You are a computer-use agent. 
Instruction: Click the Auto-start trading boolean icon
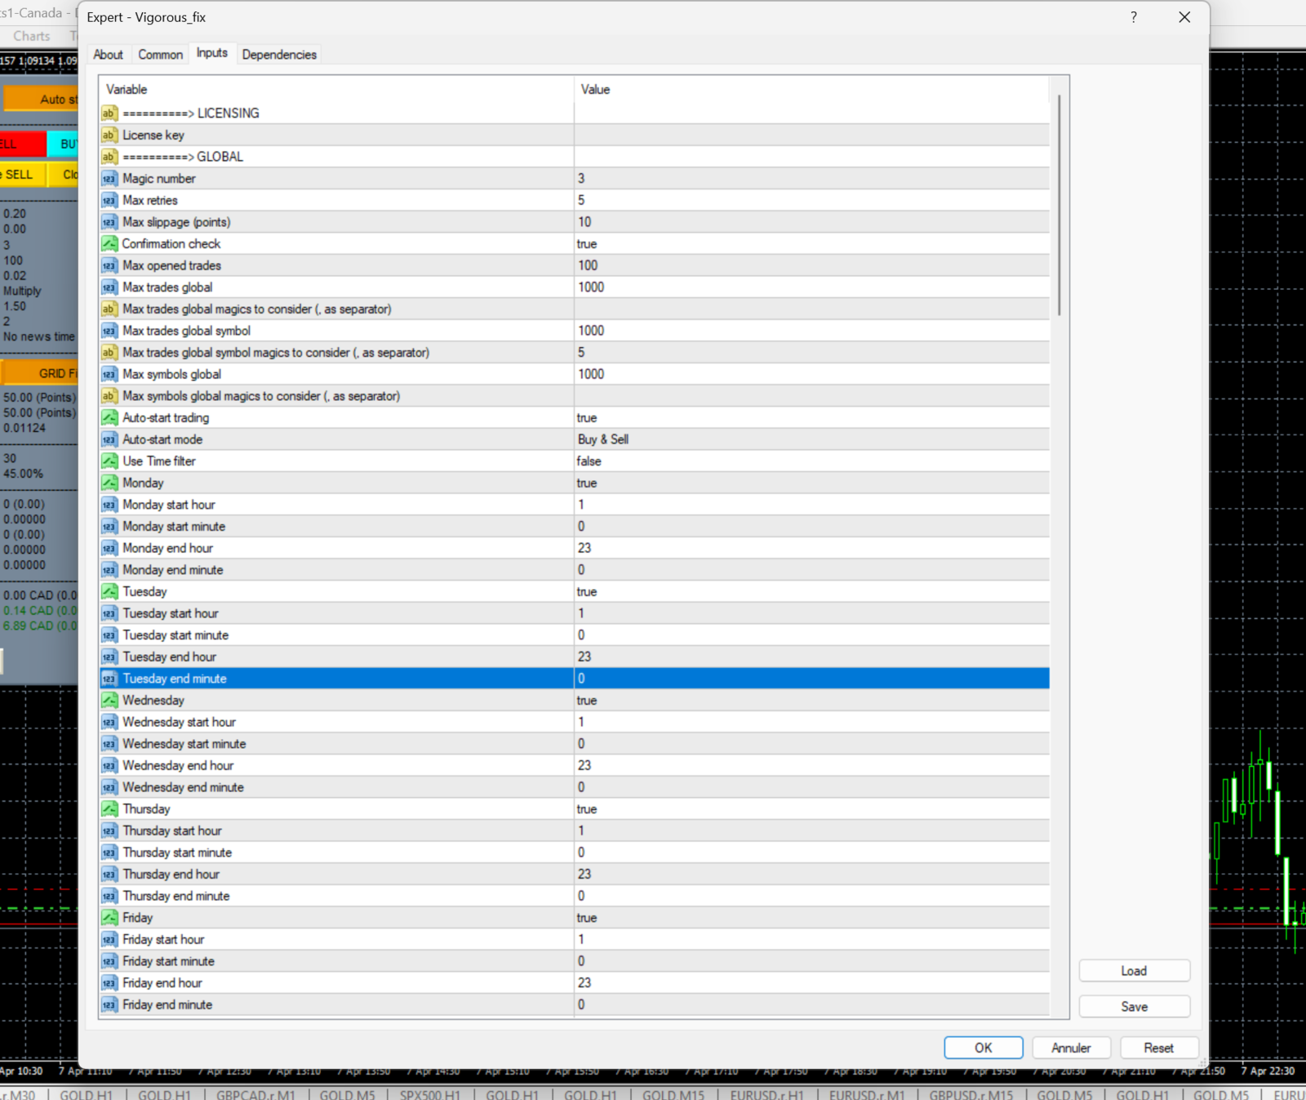point(109,418)
